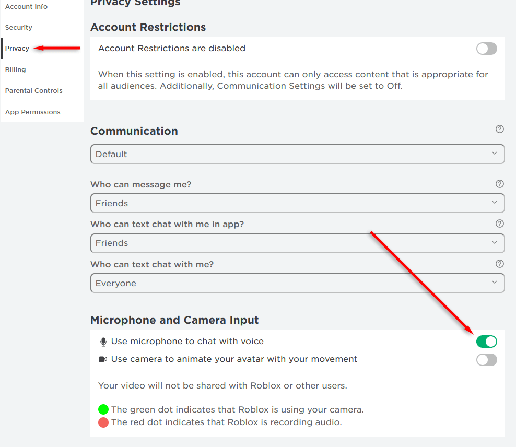Click the microphone icon in input settings
The width and height of the screenshot is (516, 447).
tap(103, 342)
